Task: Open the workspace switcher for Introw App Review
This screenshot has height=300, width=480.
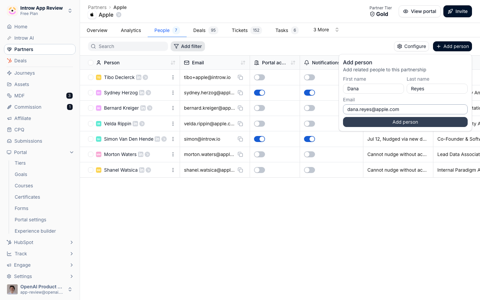Action: pos(40,11)
